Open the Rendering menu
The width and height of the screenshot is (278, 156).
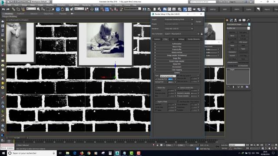86,5
